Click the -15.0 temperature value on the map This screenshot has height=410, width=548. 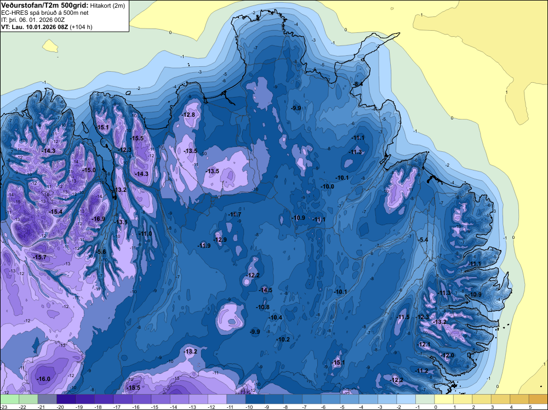(89, 170)
